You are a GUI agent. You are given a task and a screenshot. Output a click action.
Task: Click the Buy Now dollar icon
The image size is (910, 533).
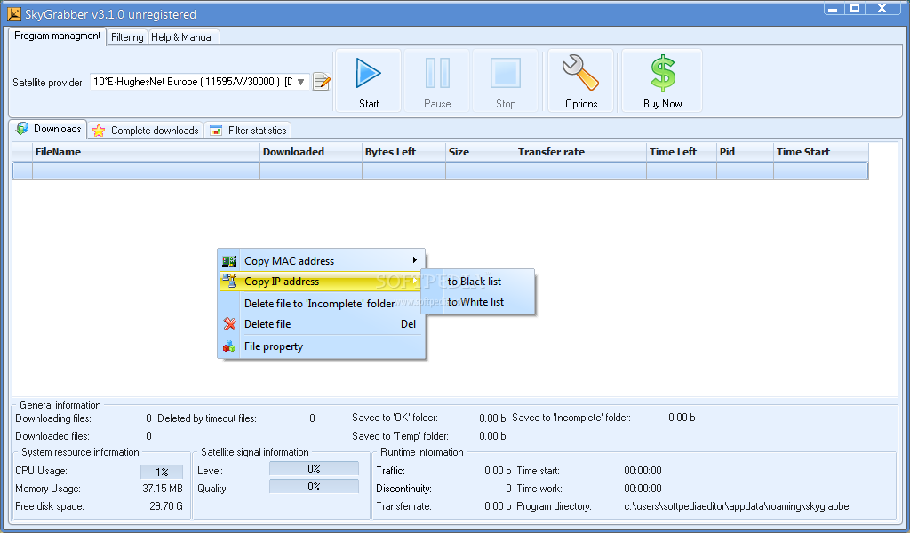(x=662, y=80)
